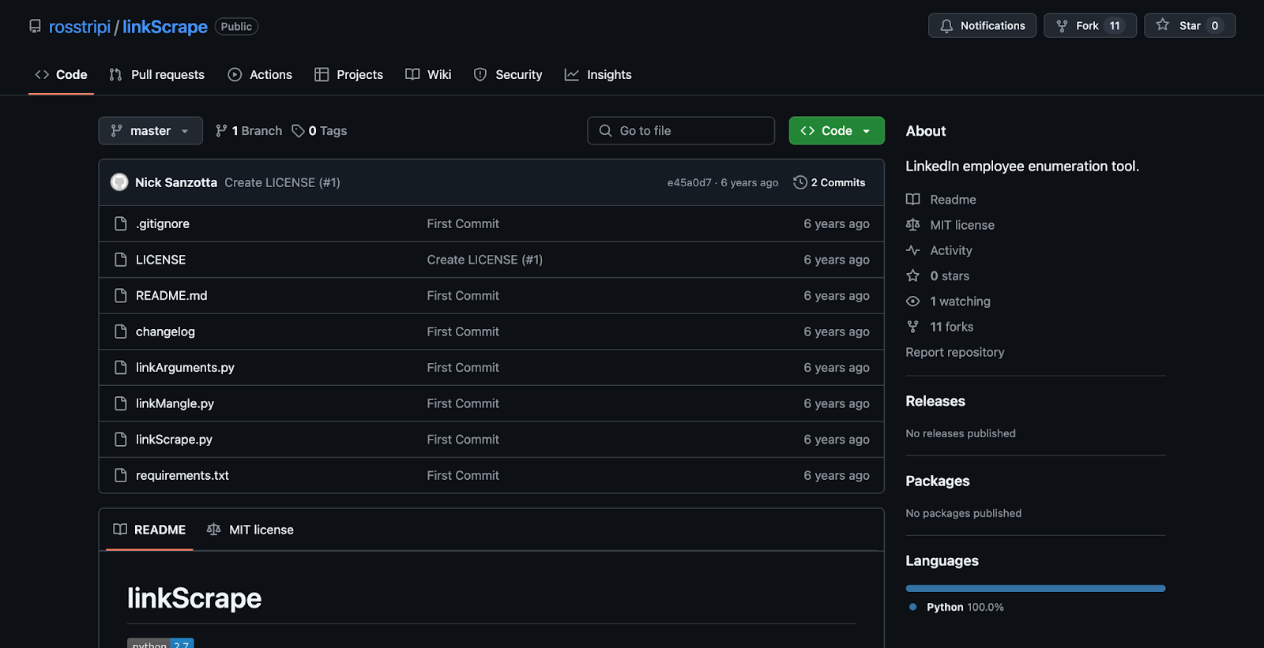Viewport: 1264px width, 648px height.
Task: Select the README tab below file list
Action: 149,530
